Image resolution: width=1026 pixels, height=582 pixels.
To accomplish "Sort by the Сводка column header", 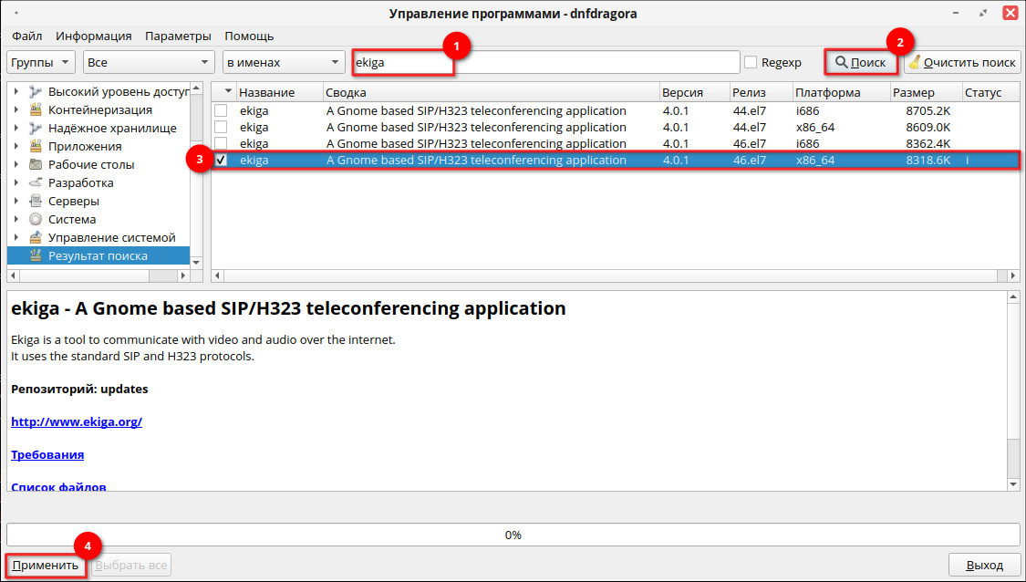I will pos(491,92).
